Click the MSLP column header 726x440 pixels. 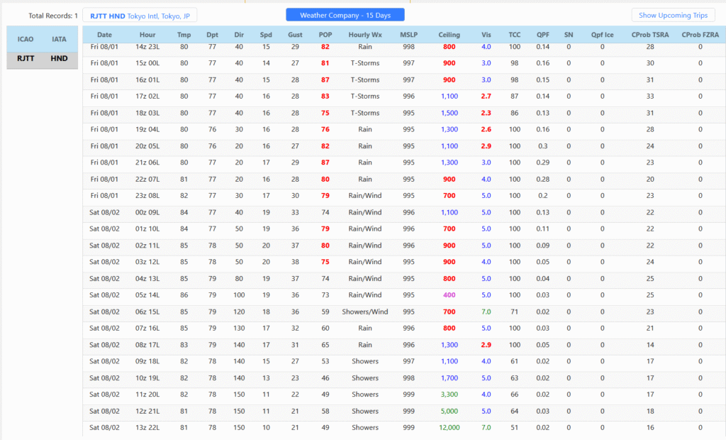409,35
